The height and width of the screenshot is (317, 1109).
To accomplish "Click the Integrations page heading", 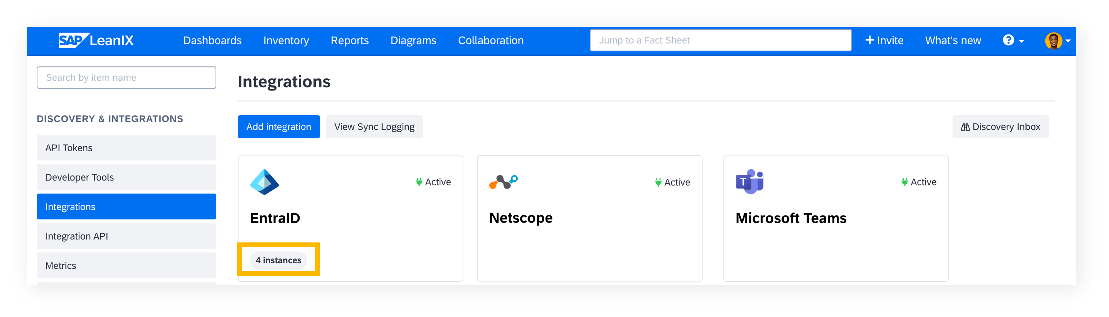I will pos(284,82).
